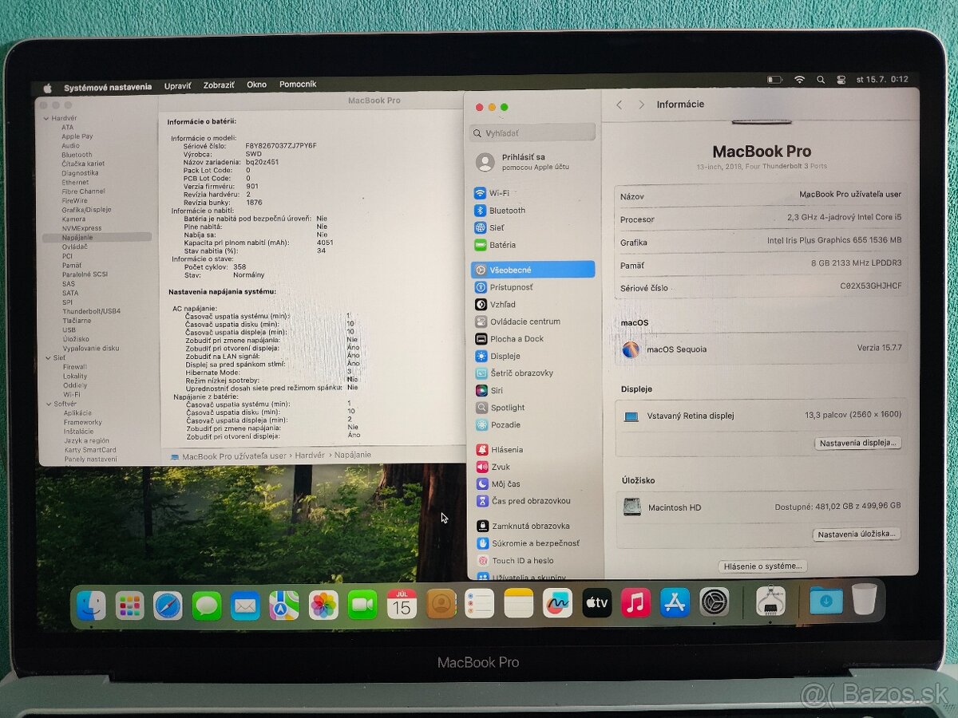
Task: Launch FaceTime from the Dock
Action: pyautogui.click(x=362, y=606)
